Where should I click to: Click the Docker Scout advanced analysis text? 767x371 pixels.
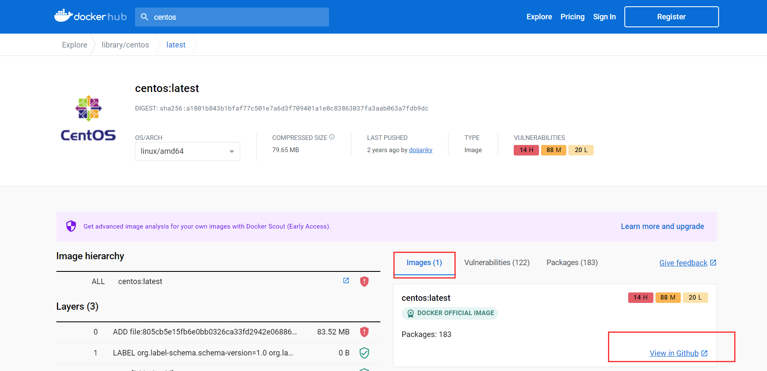click(207, 226)
